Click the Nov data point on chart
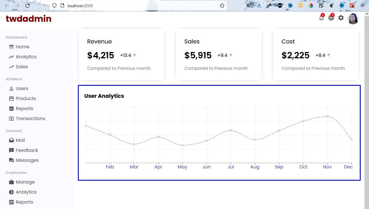369x209 pixels. pyautogui.click(x=327, y=116)
